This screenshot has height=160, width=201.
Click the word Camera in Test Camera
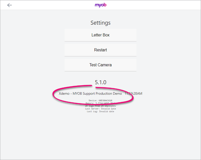[104, 65]
